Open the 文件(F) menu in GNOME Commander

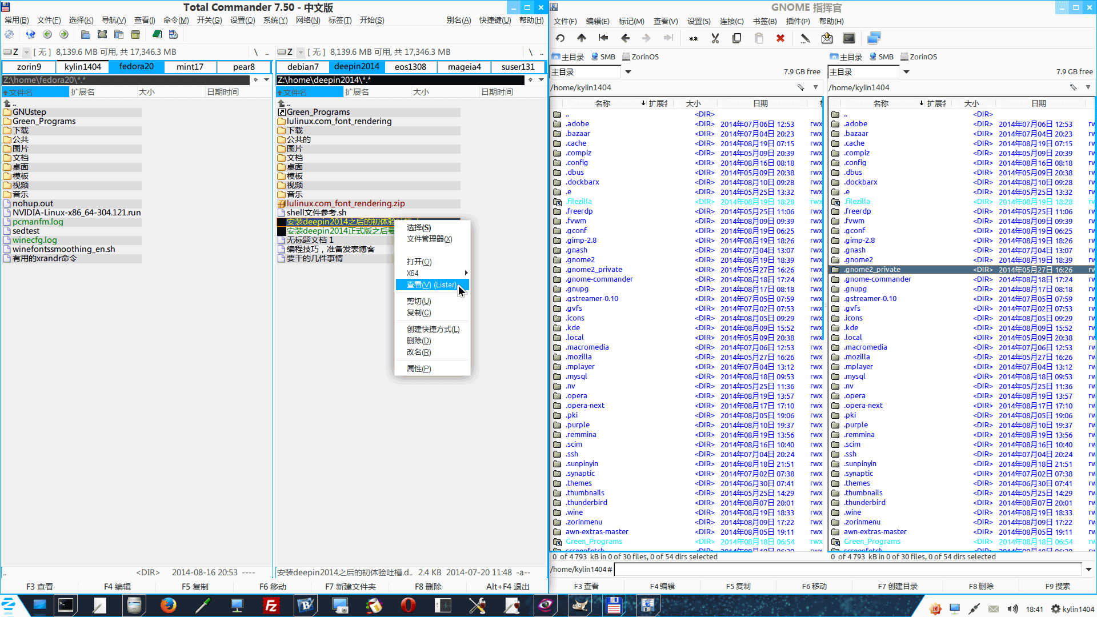pos(565,21)
